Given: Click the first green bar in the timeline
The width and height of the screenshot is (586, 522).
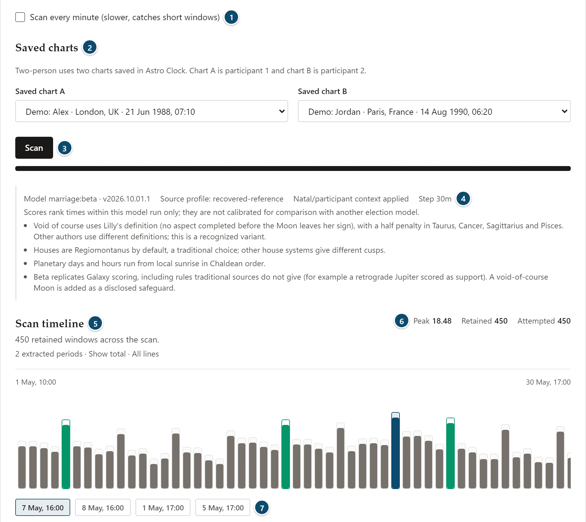Looking at the screenshot, I should (66, 455).
